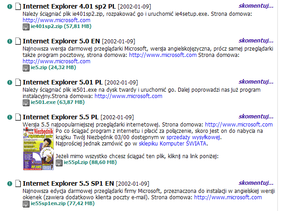Click skomentuj for Internet Explorer 5.0 EN

(x=256, y=41)
